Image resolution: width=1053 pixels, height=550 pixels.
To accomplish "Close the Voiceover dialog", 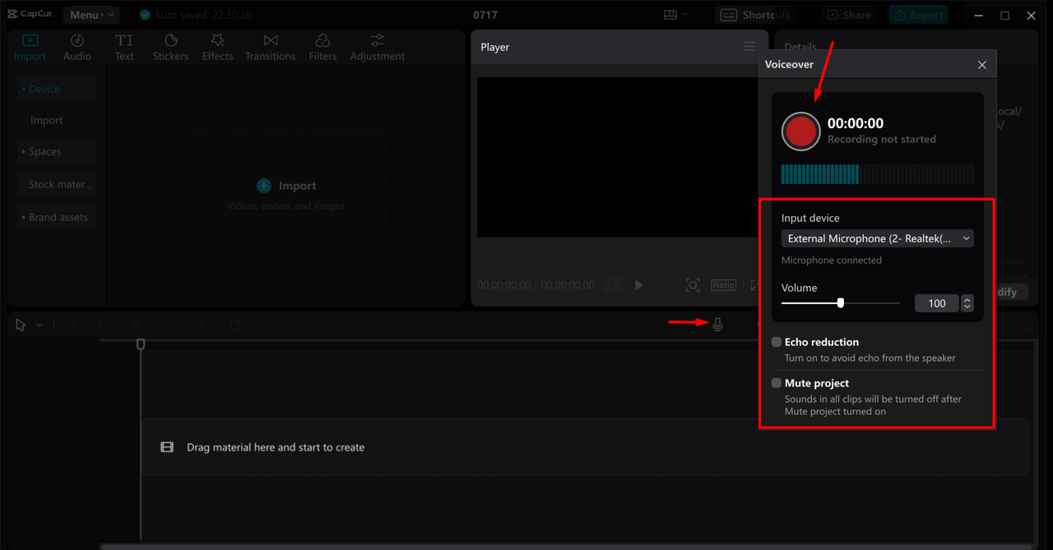I will 981,65.
